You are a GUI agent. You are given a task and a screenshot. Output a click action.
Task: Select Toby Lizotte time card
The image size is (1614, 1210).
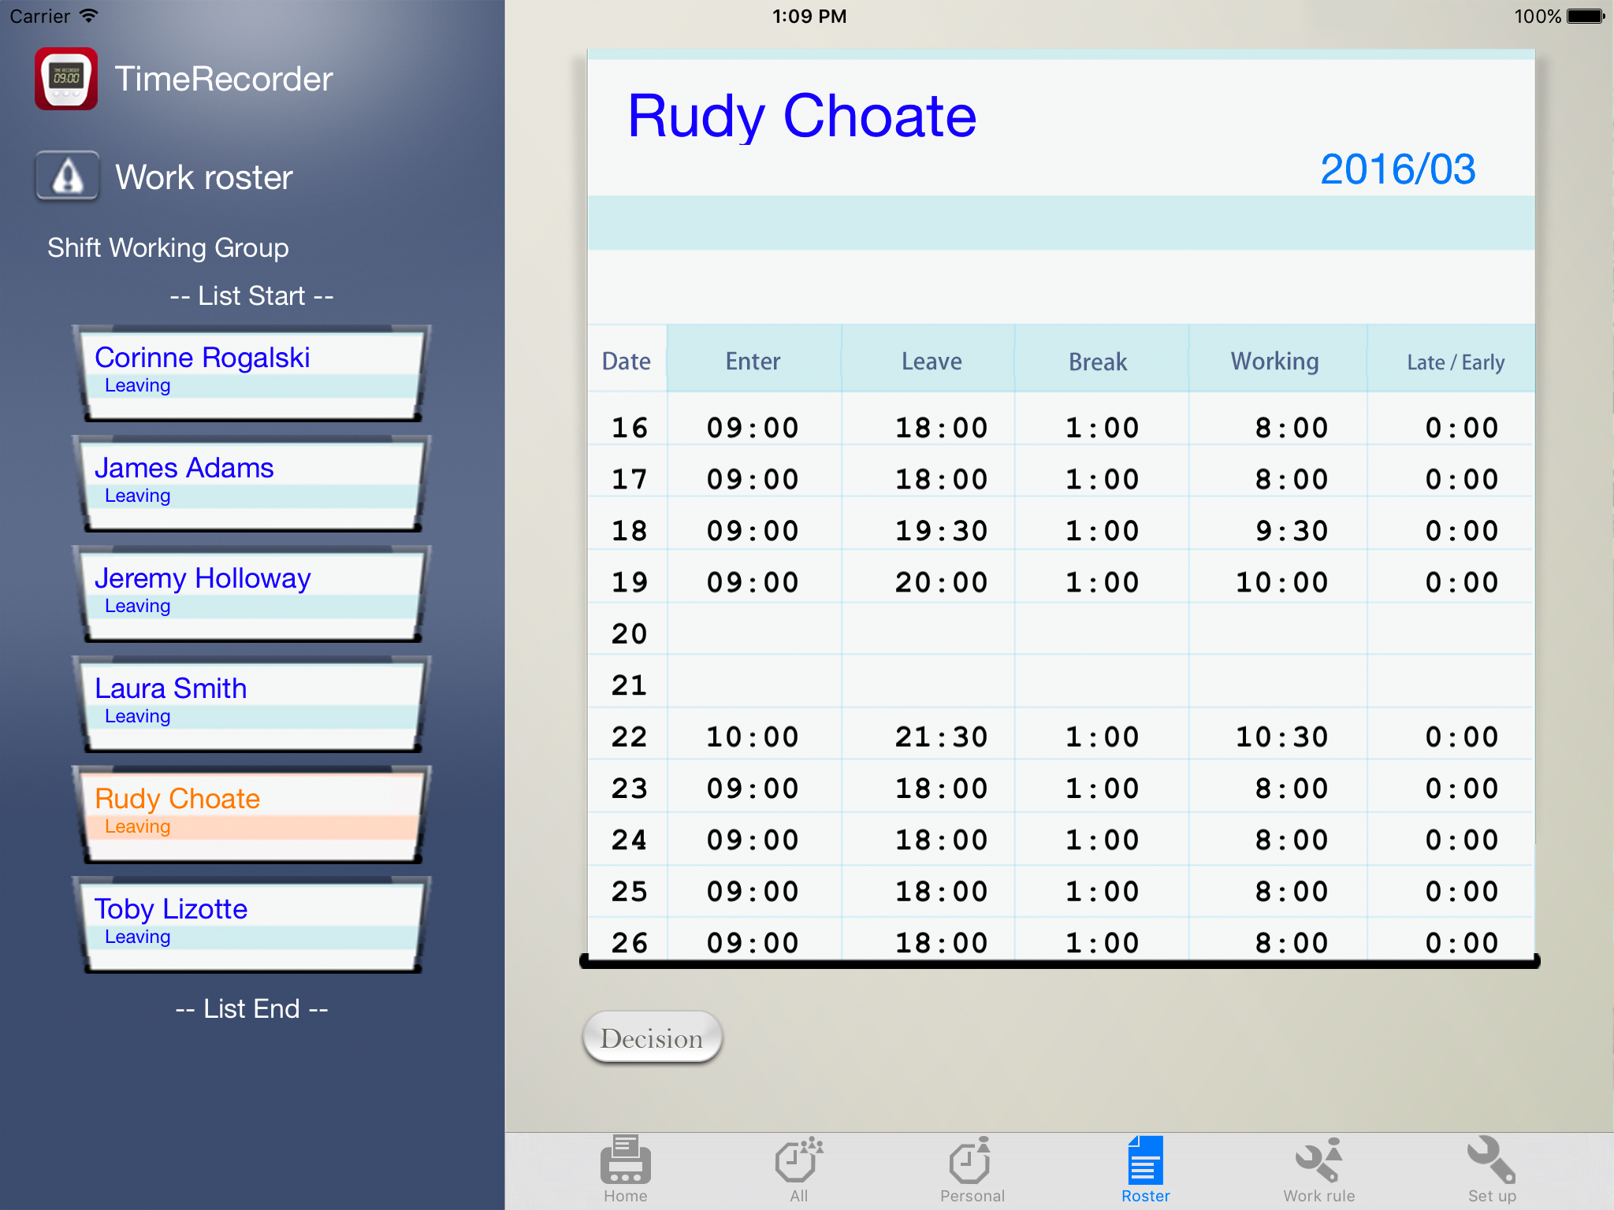(x=251, y=923)
